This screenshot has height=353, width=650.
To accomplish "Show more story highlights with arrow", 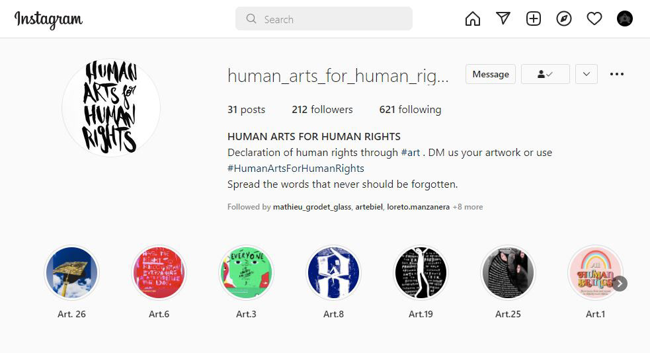I will tap(620, 284).
